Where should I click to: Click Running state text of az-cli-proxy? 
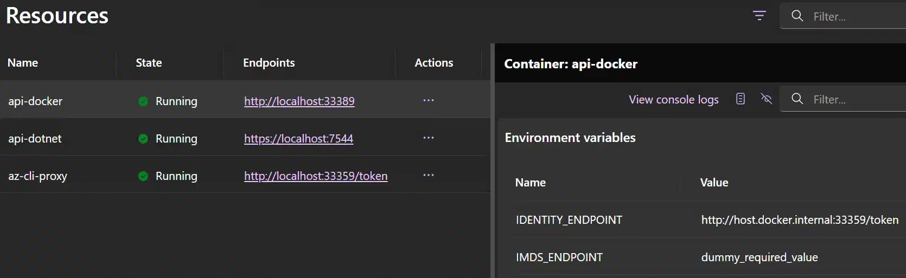(176, 176)
